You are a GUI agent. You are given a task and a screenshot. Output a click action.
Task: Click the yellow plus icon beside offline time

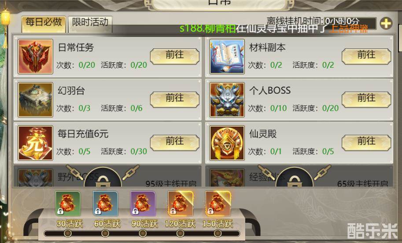(386, 24)
